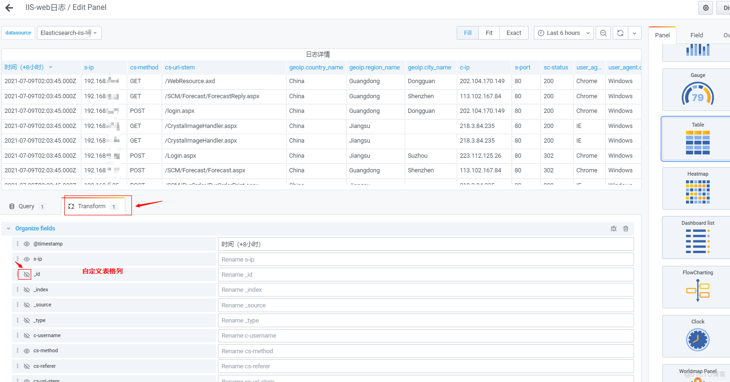
Task: Delete the Organize fields transformation
Action: click(626, 229)
